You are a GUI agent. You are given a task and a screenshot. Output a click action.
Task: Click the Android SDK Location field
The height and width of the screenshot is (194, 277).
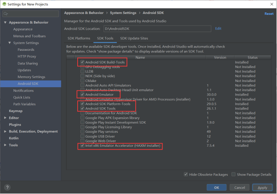pos(157,28)
